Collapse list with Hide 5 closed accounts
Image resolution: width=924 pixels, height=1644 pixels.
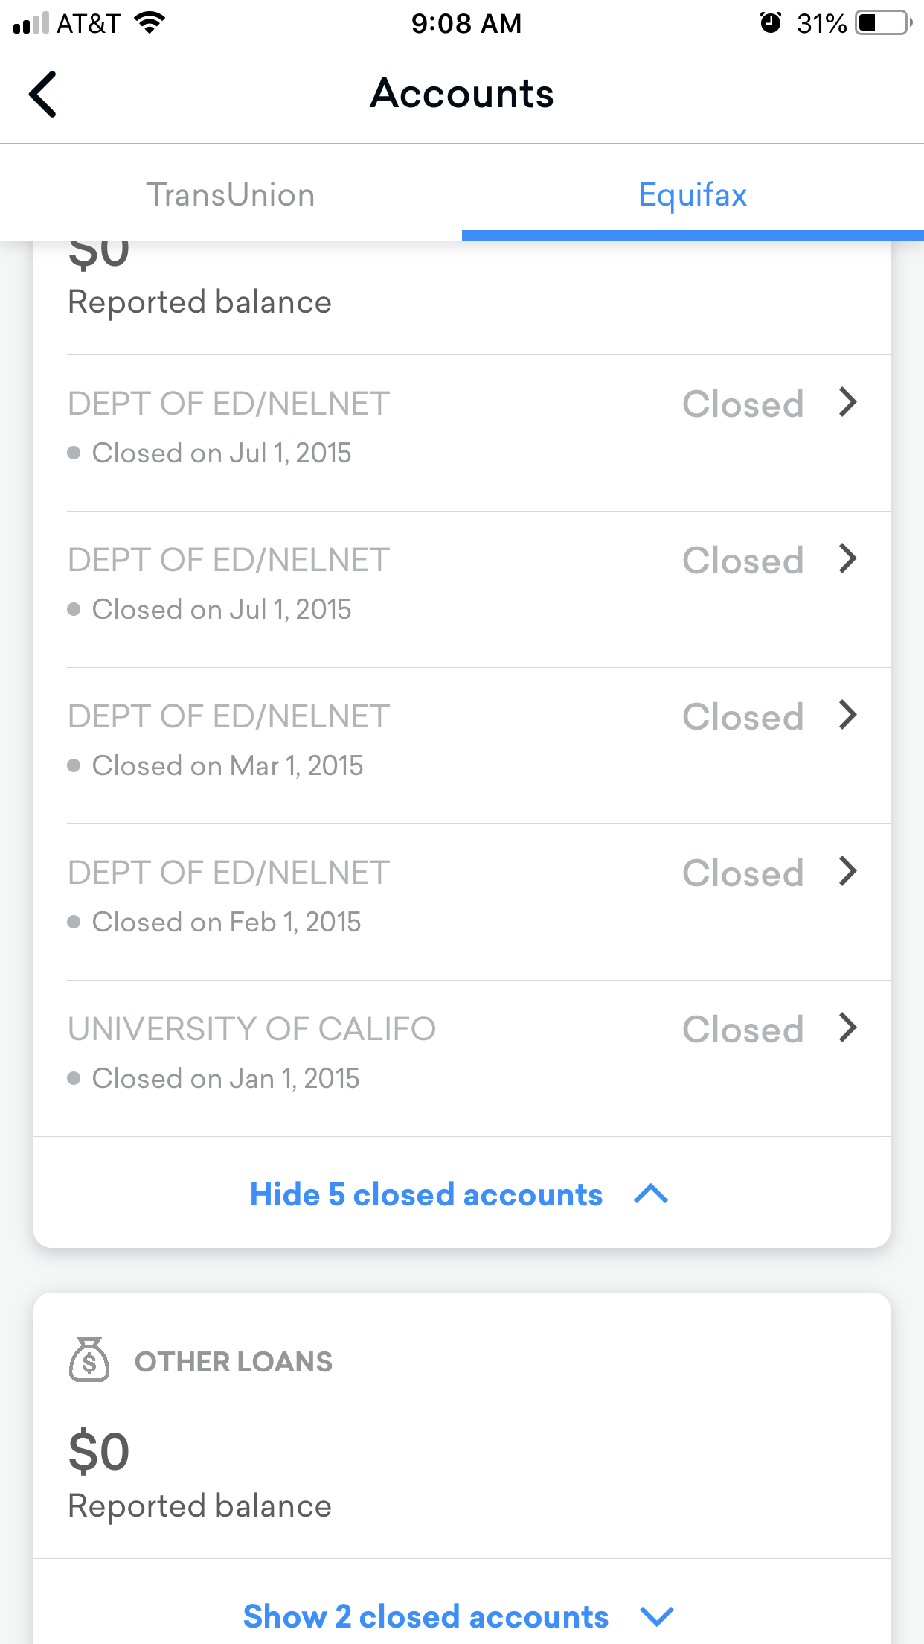(x=426, y=1194)
